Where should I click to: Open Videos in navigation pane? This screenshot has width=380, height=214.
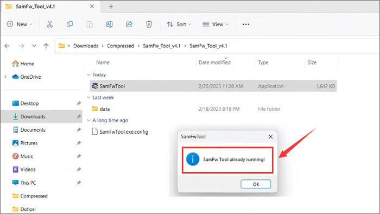pos(28,169)
